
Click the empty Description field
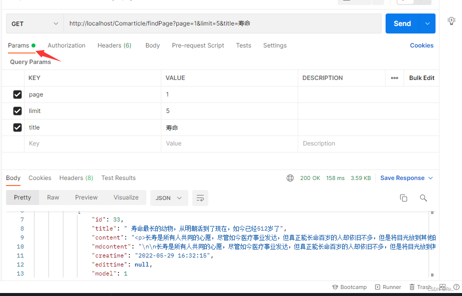[x=368, y=144]
